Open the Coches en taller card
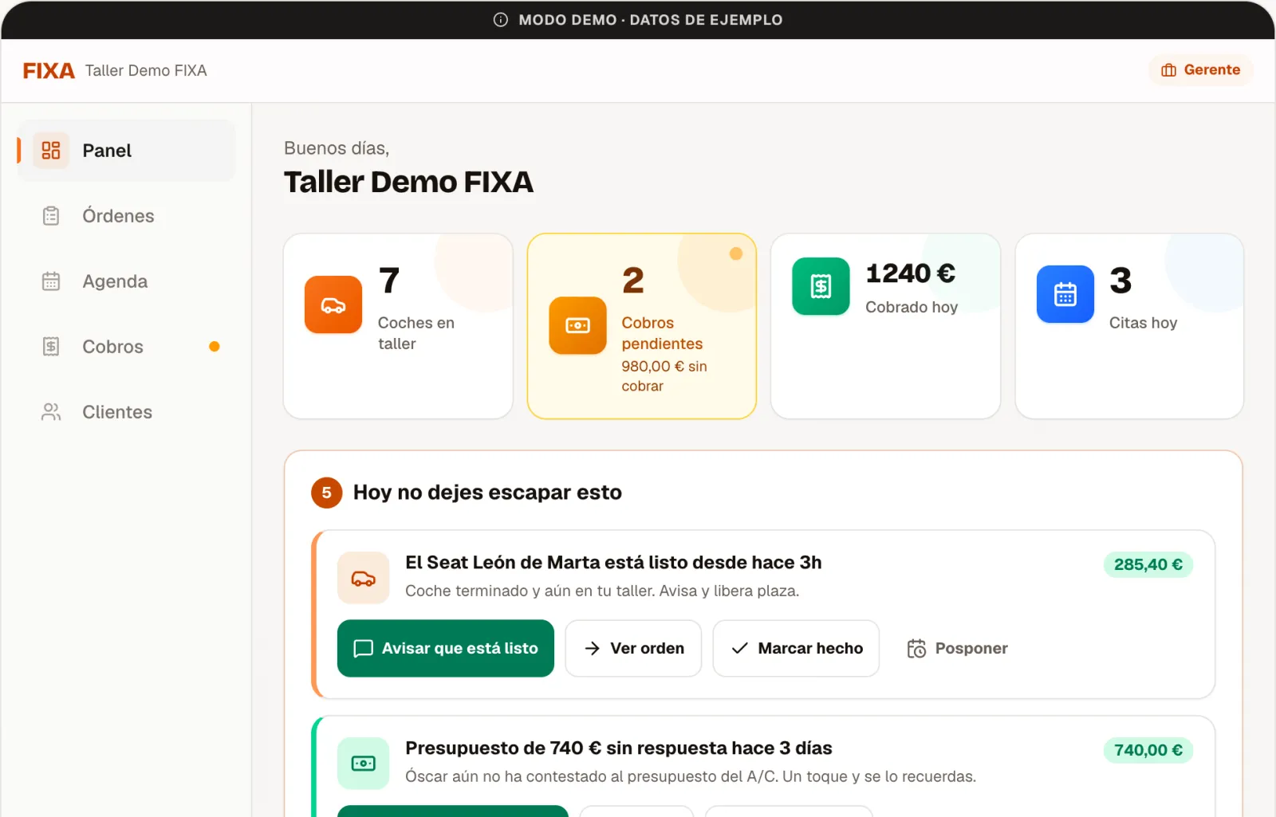The width and height of the screenshot is (1276, 817). pyautogui.click(x=398, y=326)
